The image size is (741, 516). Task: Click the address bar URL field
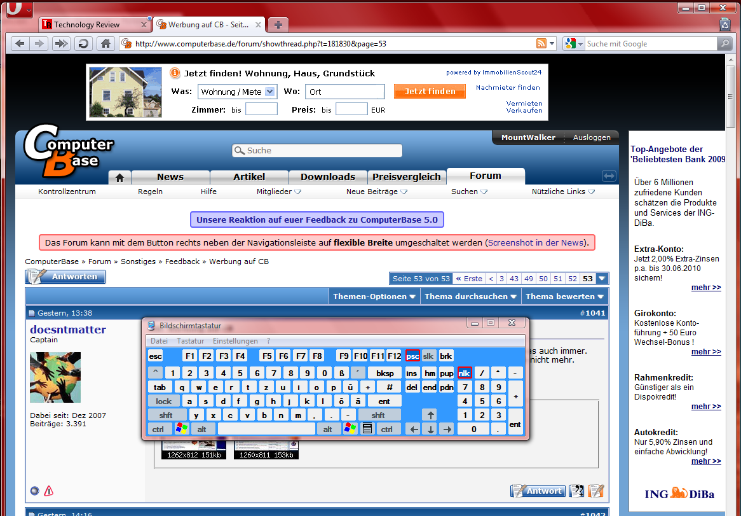(x=331, y=43)
